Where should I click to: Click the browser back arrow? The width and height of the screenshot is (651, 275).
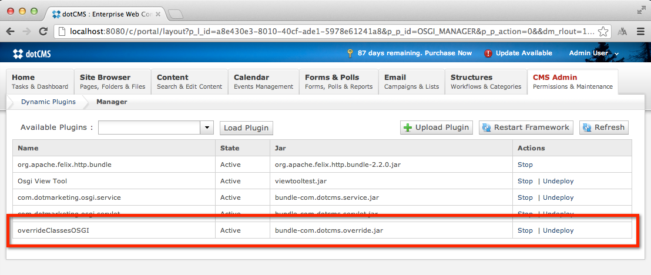[11, 32]
